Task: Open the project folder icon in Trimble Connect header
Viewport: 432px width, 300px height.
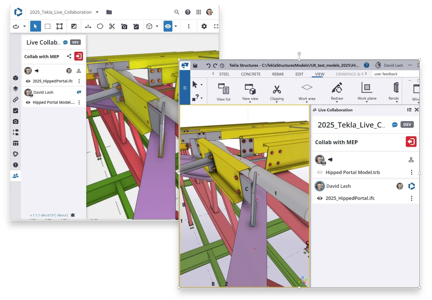Action: pos(109,12)
